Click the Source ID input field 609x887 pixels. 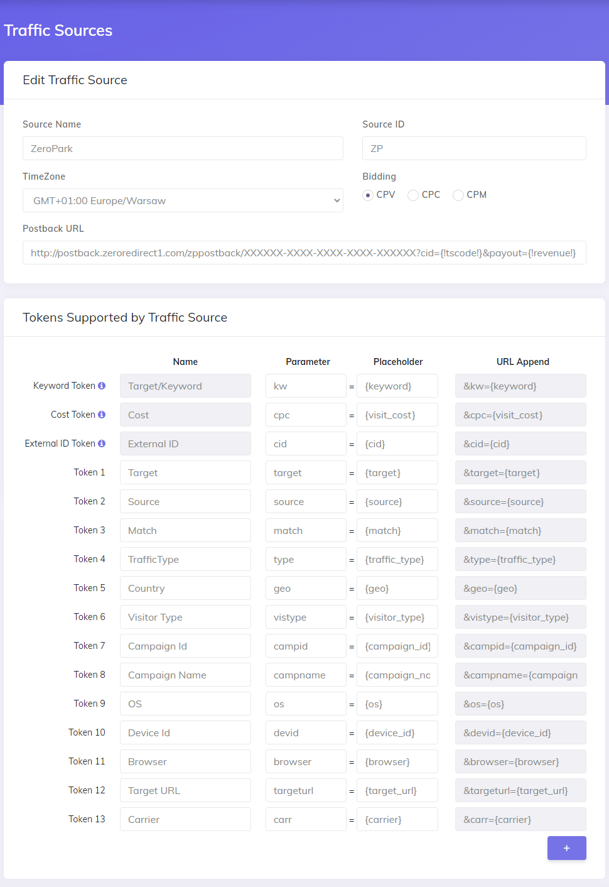pyautogui.click(x=474, y=148)
